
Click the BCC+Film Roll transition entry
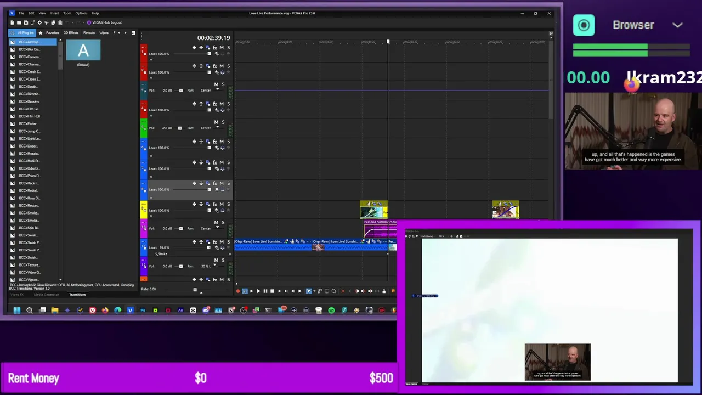coord(30,116)
